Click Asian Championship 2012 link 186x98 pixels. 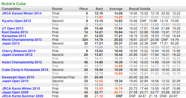[x=22, y=62]
